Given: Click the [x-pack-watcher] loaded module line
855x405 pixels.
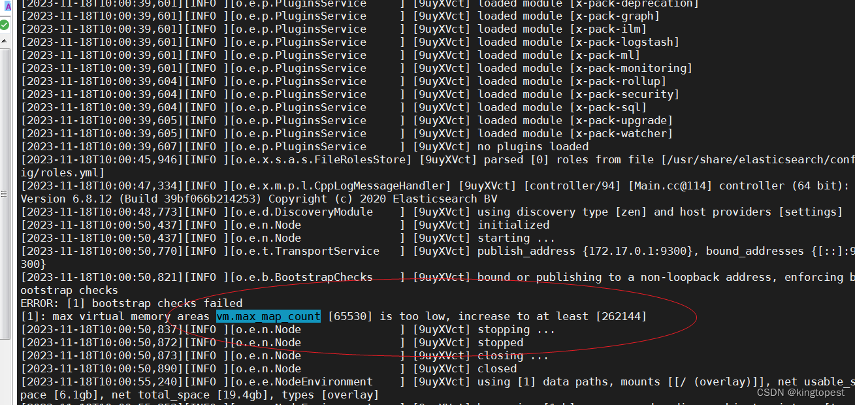Looking at the screenshot, I should click(x=621, y=133).
